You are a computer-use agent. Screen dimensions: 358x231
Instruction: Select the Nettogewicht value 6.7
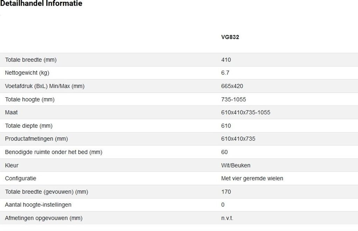tap(225, 73)
